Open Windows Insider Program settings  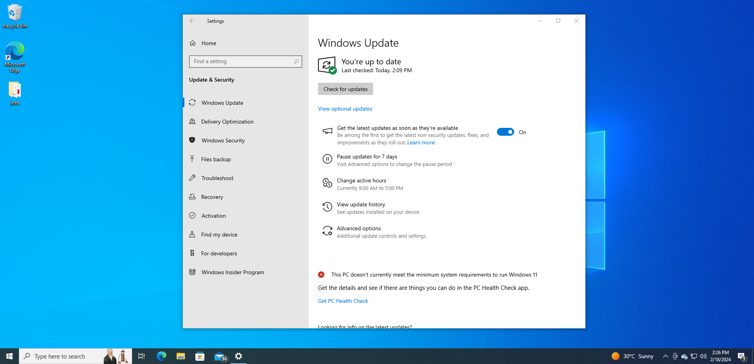coord(246,272)
